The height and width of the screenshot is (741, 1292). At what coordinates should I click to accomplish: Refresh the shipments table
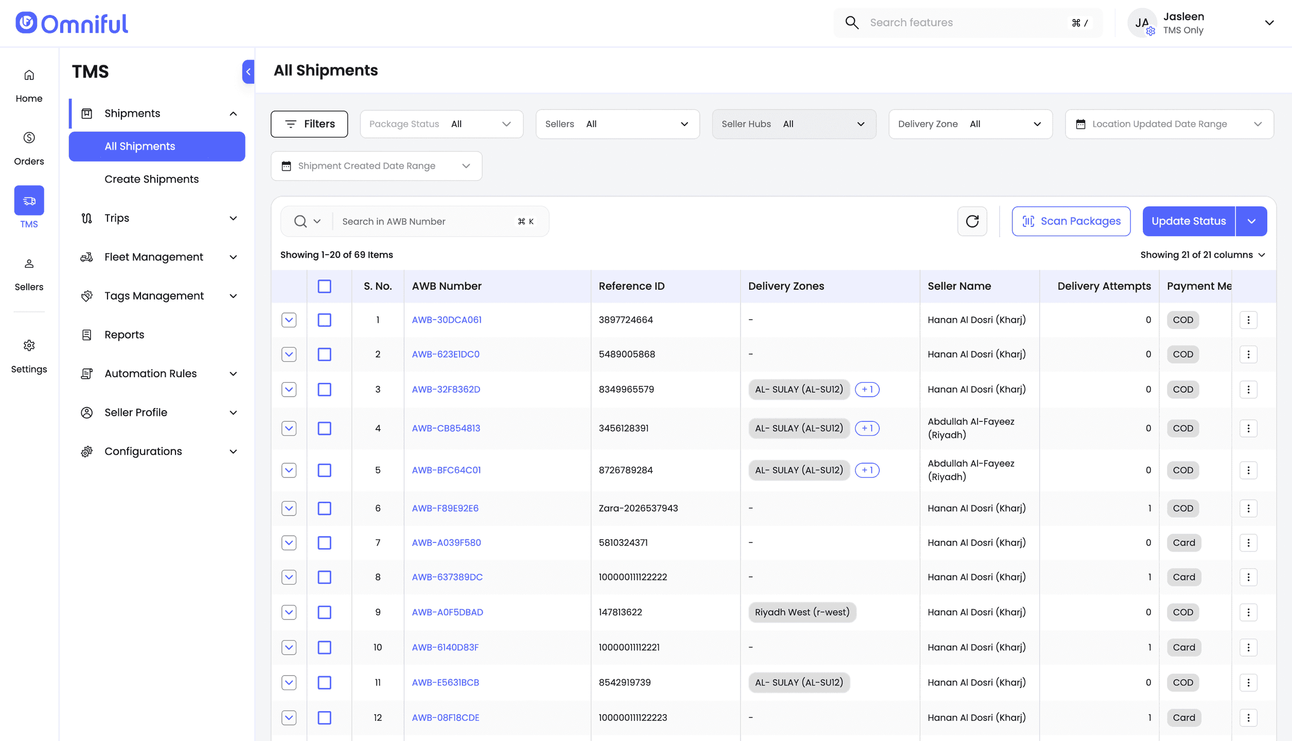point(972,221)
